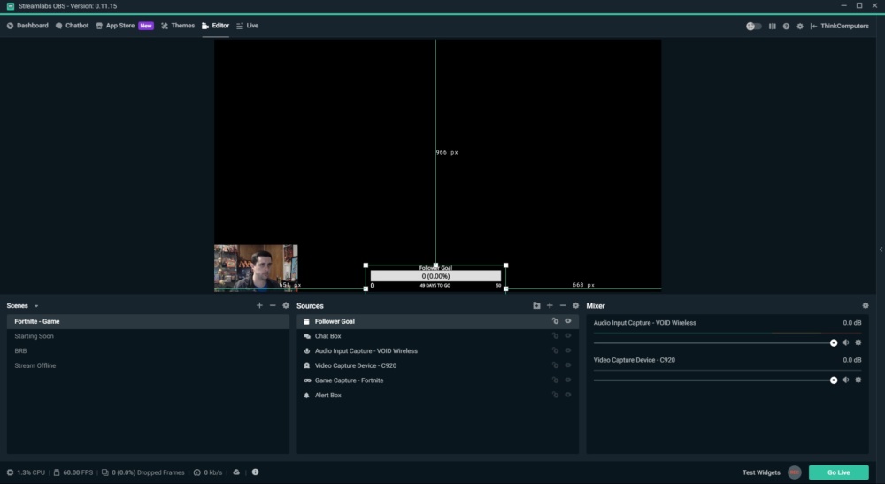Log out of ThinkComputers account

point(839,26)
